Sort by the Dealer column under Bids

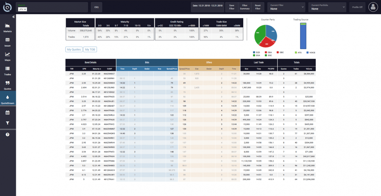click(x=147, y=69)
